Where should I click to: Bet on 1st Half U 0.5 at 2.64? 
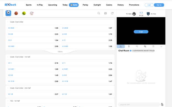tap(87, 75)
